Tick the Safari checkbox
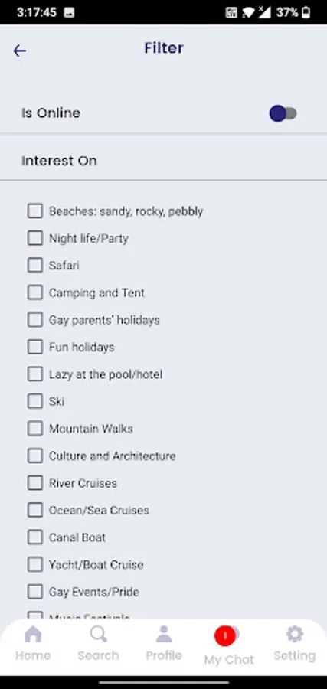Screen dimensions: 327x689 tap(35, 266)
